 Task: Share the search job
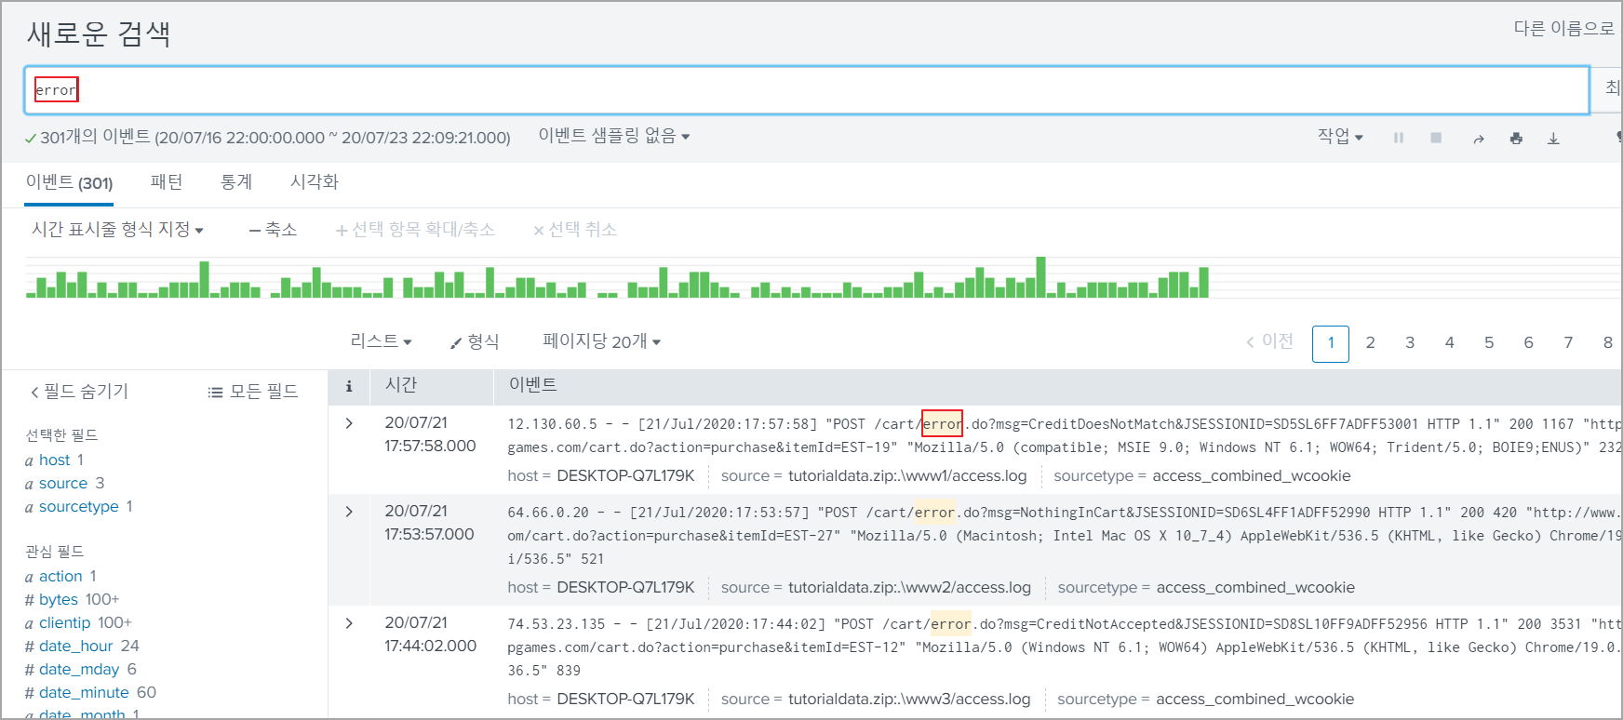[x=1478, y=139]
